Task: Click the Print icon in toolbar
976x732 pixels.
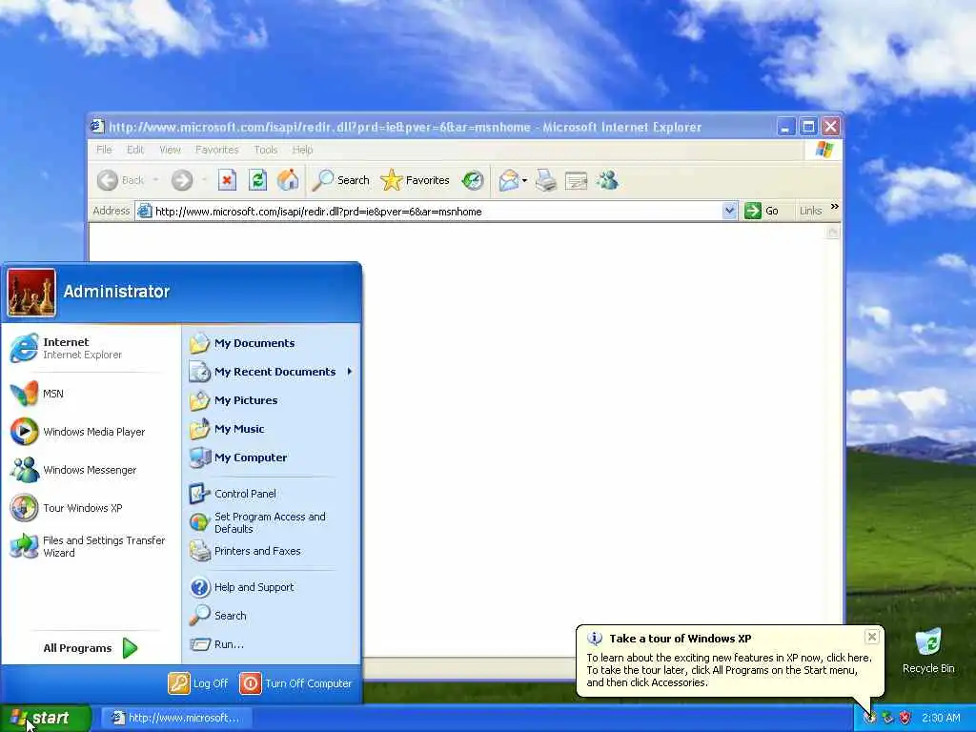Action: 546,180
